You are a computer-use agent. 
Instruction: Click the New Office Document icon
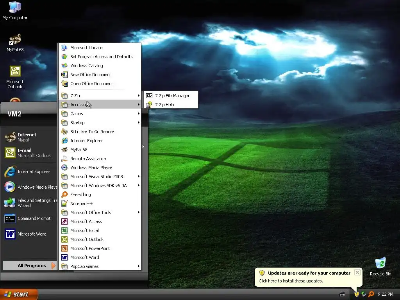click(64, 75)
